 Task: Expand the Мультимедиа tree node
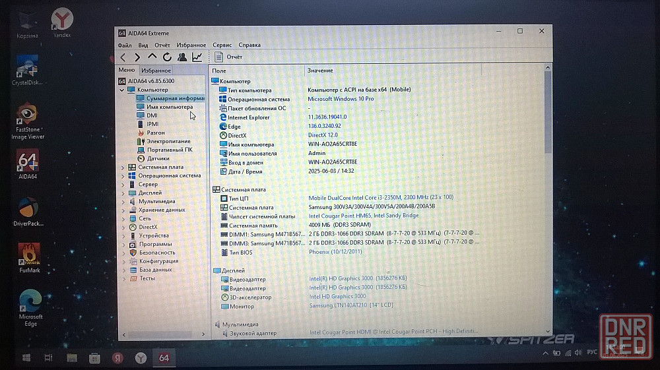tap(123, 202)
